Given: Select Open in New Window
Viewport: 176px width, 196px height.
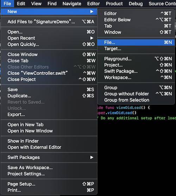Looking at the screenshot, I should [x=49, y=131].
